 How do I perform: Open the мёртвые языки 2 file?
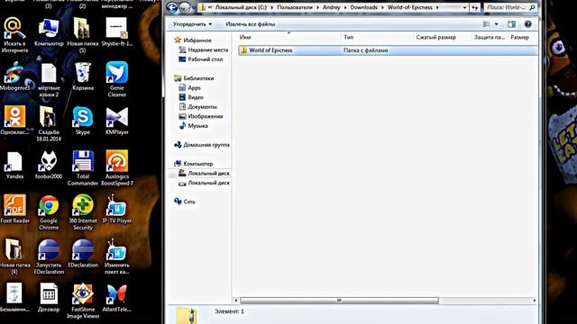pos(49,79)
